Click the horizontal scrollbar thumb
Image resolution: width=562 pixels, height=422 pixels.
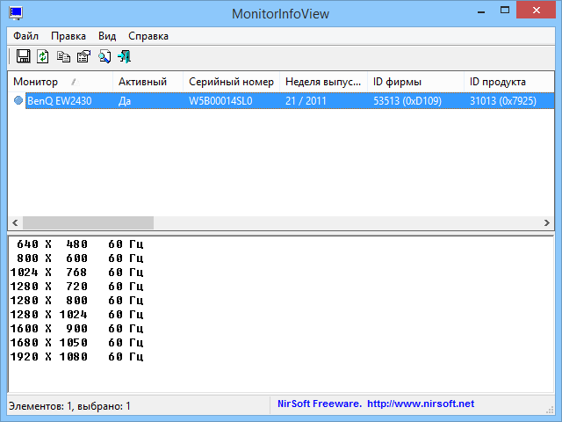[88, 222]
